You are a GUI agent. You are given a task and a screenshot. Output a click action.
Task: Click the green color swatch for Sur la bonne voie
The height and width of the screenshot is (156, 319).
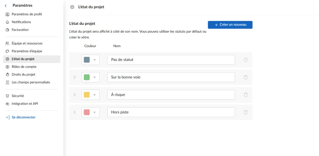87,77
